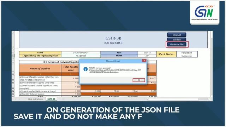The height and width of the screenshot is (127, 226).
Task: Click the blue information icon in dialog
Action: tap(85, 69)
